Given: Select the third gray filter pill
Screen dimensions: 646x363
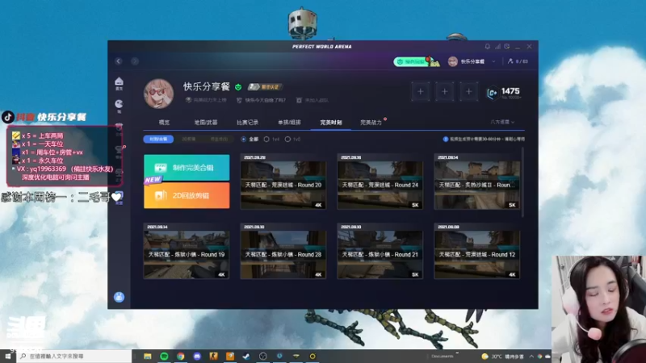Looking at the screenshot, I should click(x=219, y=139).
